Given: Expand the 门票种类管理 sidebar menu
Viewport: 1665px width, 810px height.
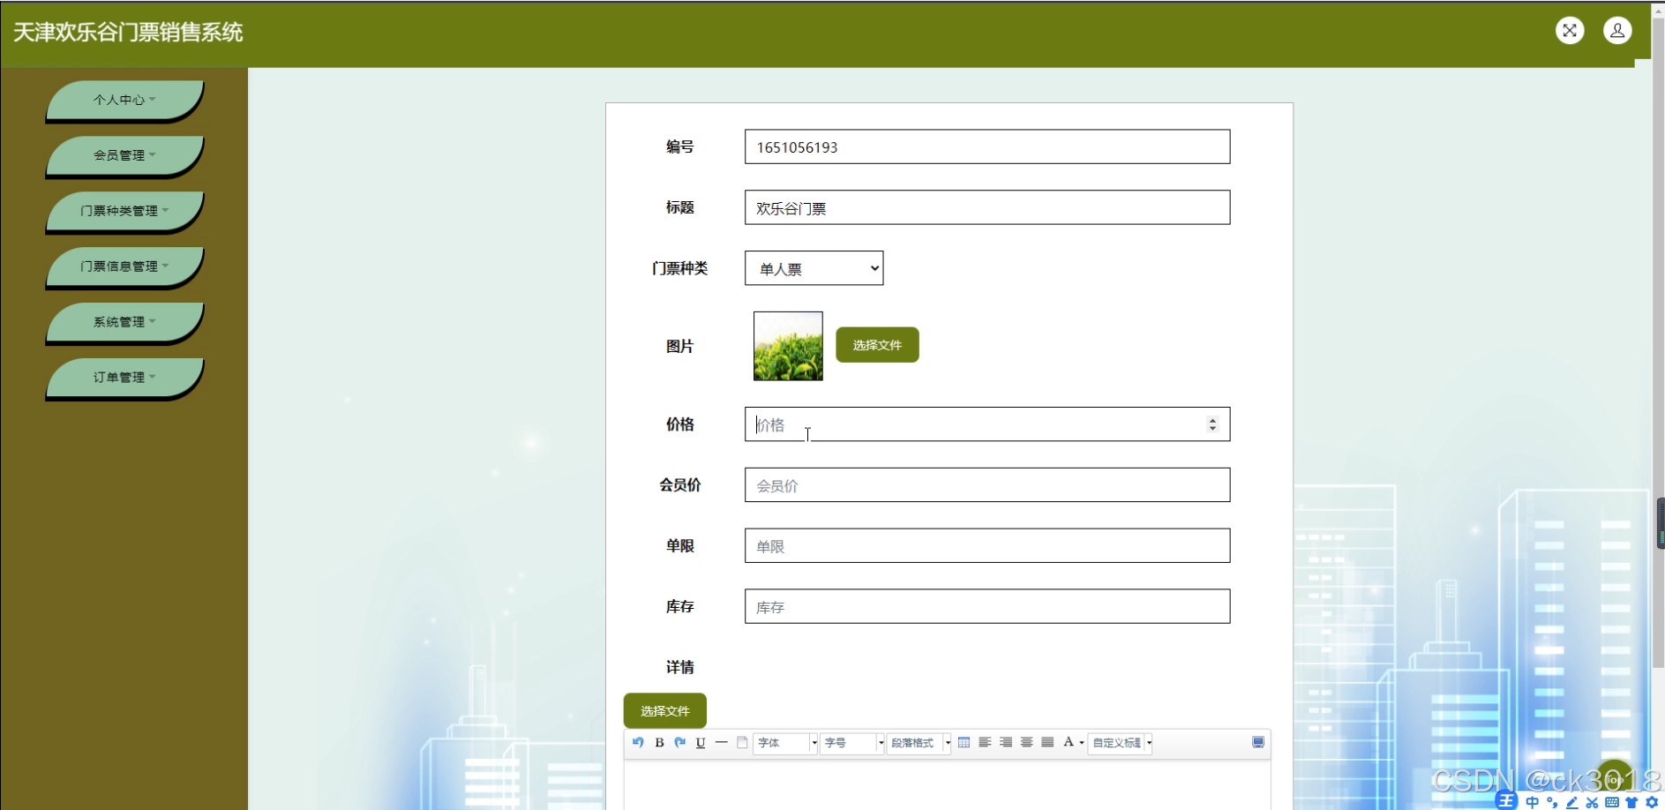Looking at the screenshot, I should pos(124,211).
